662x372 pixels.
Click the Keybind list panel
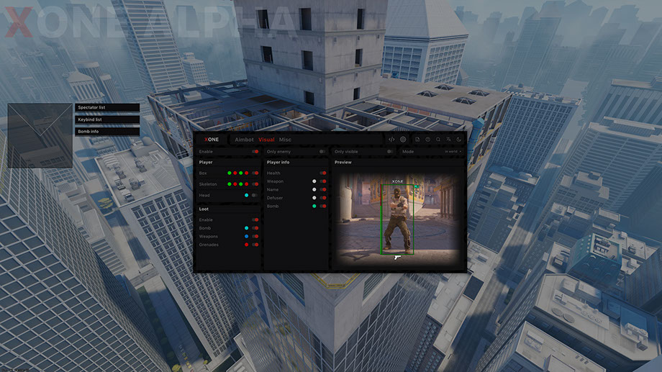pos(107,119)
